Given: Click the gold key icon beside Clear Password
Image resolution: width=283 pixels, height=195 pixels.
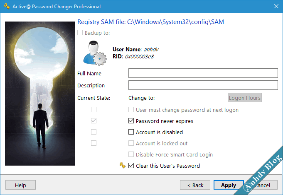Looking at the screenshot, I should tap(123, 165).
